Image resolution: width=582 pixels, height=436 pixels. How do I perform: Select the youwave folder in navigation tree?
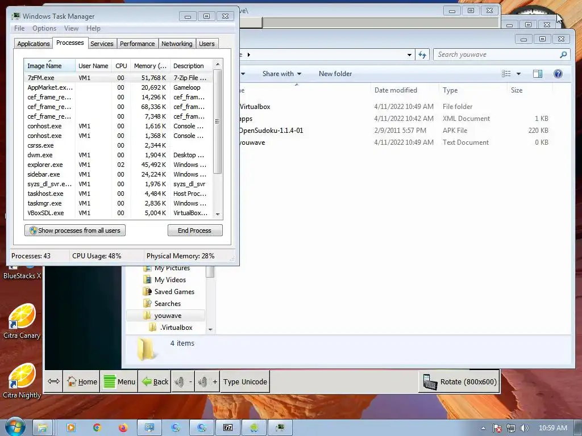[x=168, y=316]
